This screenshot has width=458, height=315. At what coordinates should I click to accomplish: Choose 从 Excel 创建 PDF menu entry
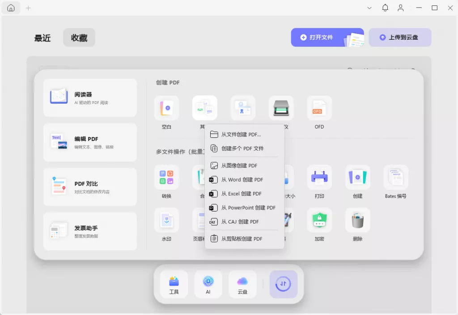coord(242,194)
